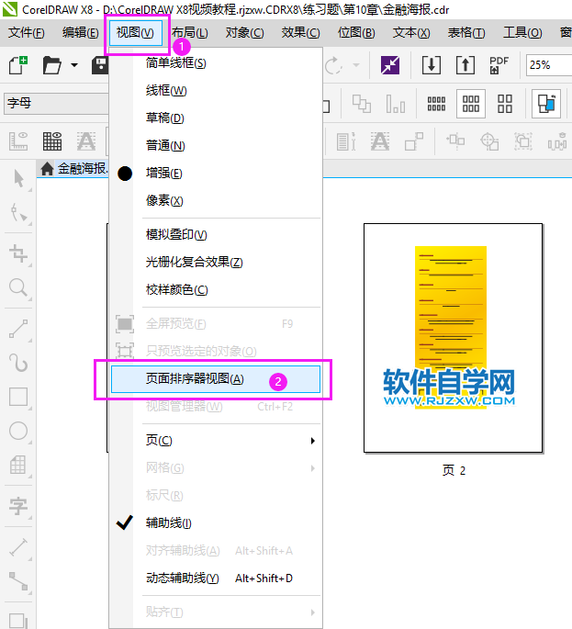Click the second letter A icon

[380, 141]
